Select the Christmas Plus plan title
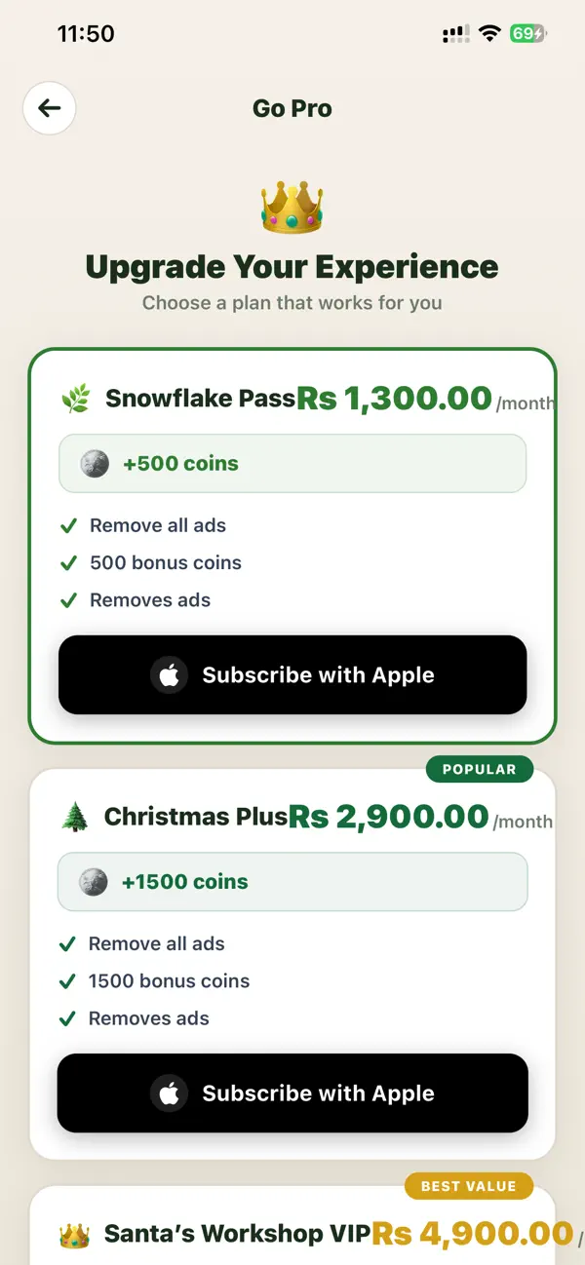Screen dimensions: 585x1265 [196, 817]
